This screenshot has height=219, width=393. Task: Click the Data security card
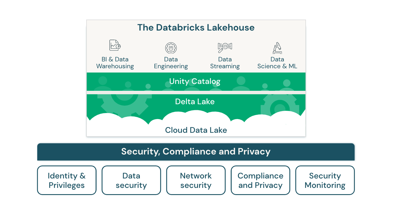131,180
